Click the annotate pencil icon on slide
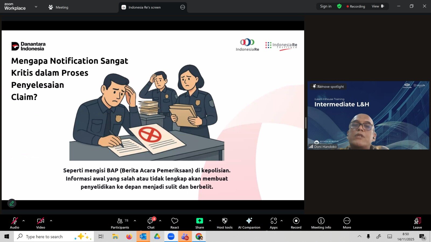Screen dimensions: 431x242 12,203
